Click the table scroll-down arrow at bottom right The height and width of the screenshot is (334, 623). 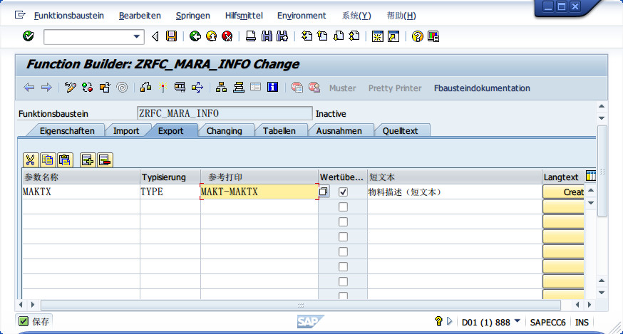click(602, 293)
